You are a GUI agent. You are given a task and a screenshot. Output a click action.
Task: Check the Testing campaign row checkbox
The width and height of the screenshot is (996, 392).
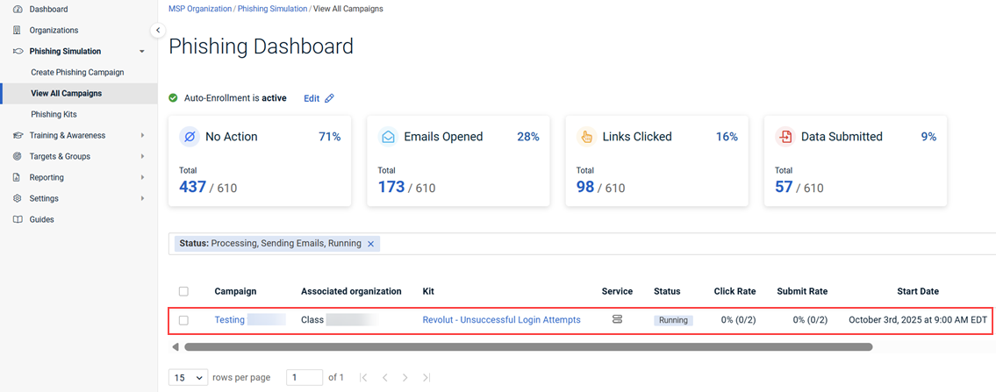click(x=183, y=320)
